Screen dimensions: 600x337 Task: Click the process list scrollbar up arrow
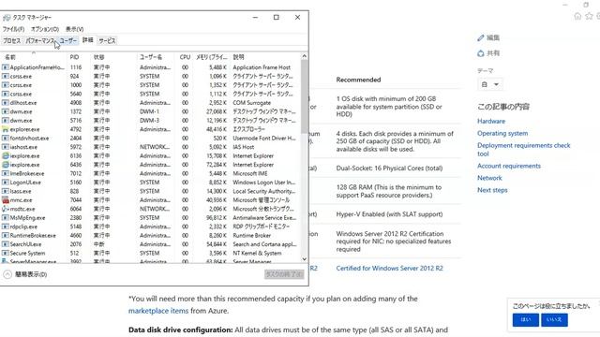[x=304, y=56]
